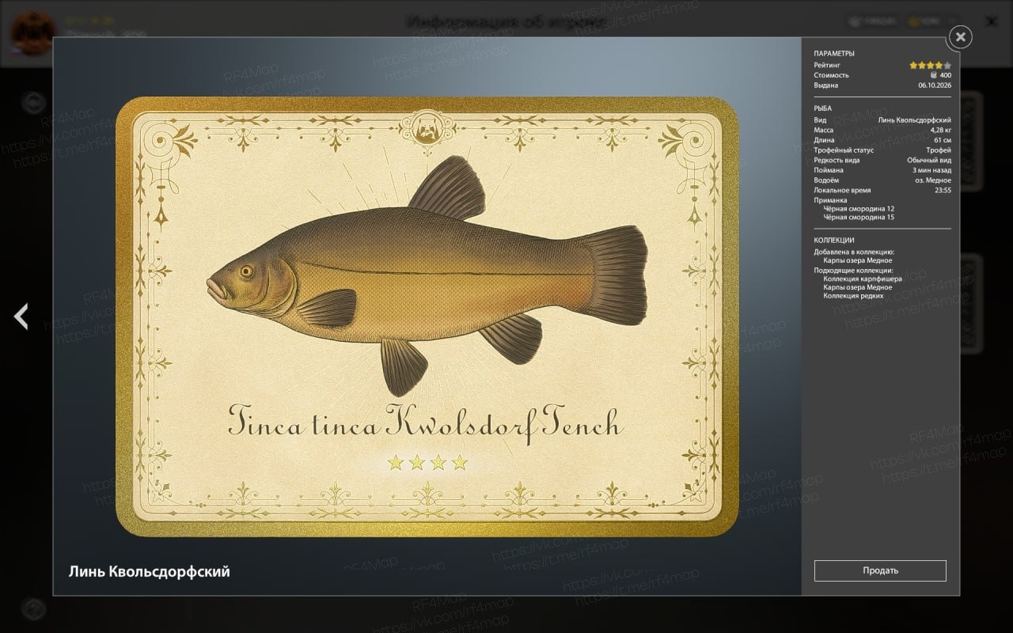This screenshot has height=633, width=1013.
Task: Click the Kwolsdorf Tench fish card illustration
Action: point(427,316)
